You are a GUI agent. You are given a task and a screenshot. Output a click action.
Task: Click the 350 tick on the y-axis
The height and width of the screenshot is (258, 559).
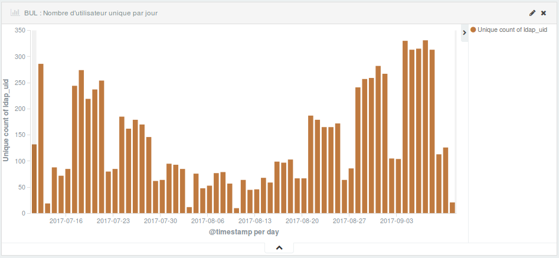19,30
